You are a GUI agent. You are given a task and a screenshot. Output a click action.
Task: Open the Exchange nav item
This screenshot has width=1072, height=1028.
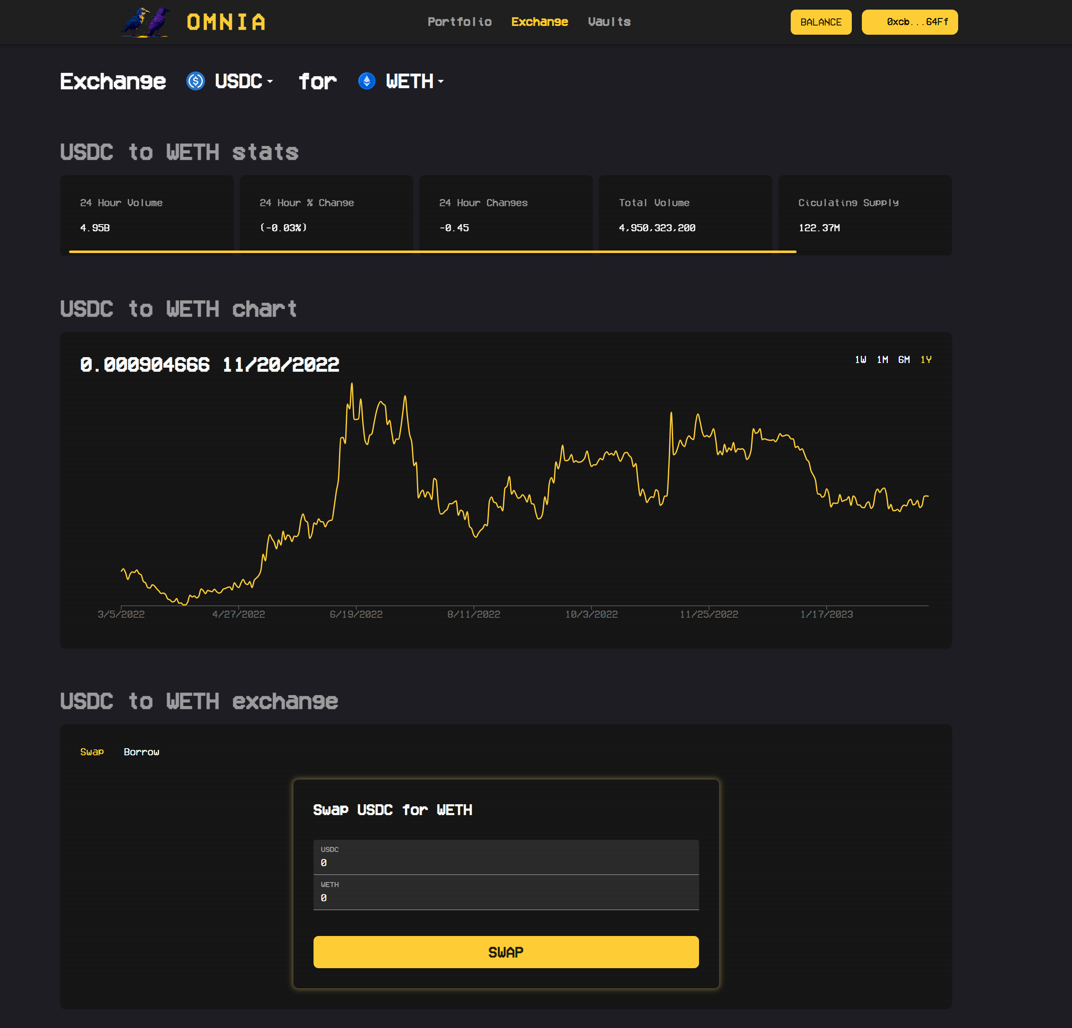(x=539, y=22)
